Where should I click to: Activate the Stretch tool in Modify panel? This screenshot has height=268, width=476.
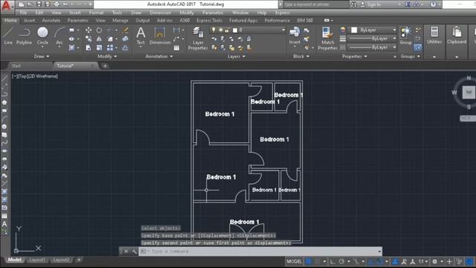[x=89, y=48]
